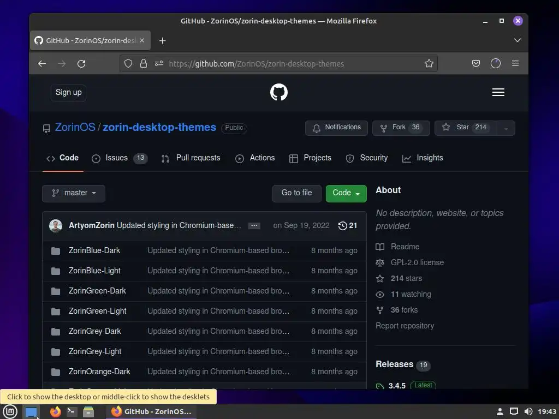This screenshot has height=419, width=559.
Task: Switch to the Issues tab
Action: 120,158
